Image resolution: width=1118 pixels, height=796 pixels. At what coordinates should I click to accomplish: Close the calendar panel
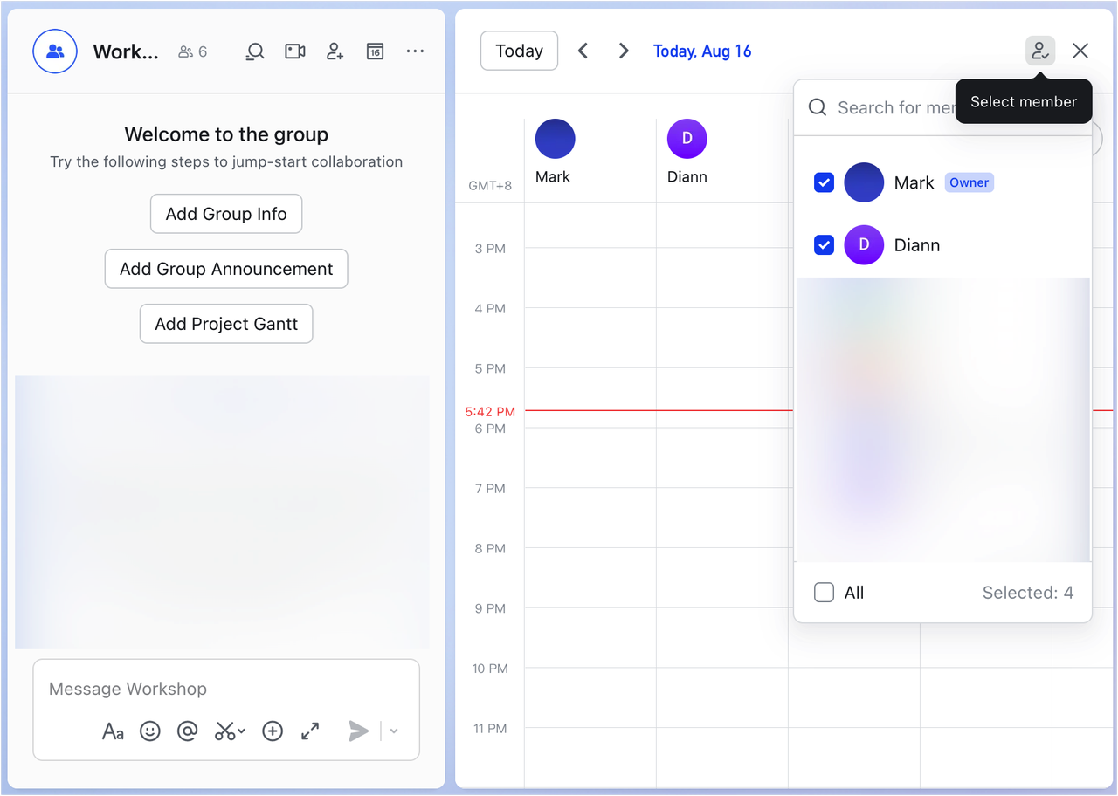(1080, 51)
